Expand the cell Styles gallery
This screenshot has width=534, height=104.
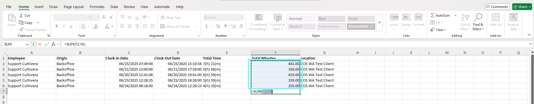pos(379,22)
